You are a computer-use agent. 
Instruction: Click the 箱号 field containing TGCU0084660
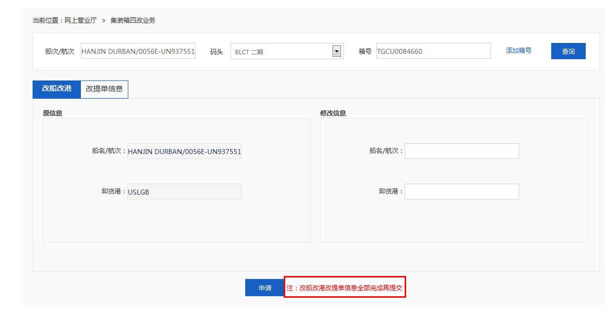click(433, 51)
